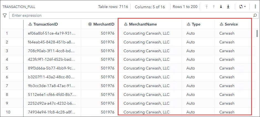
Task: Select the MerchantName column header
Action: coord(143,24)
